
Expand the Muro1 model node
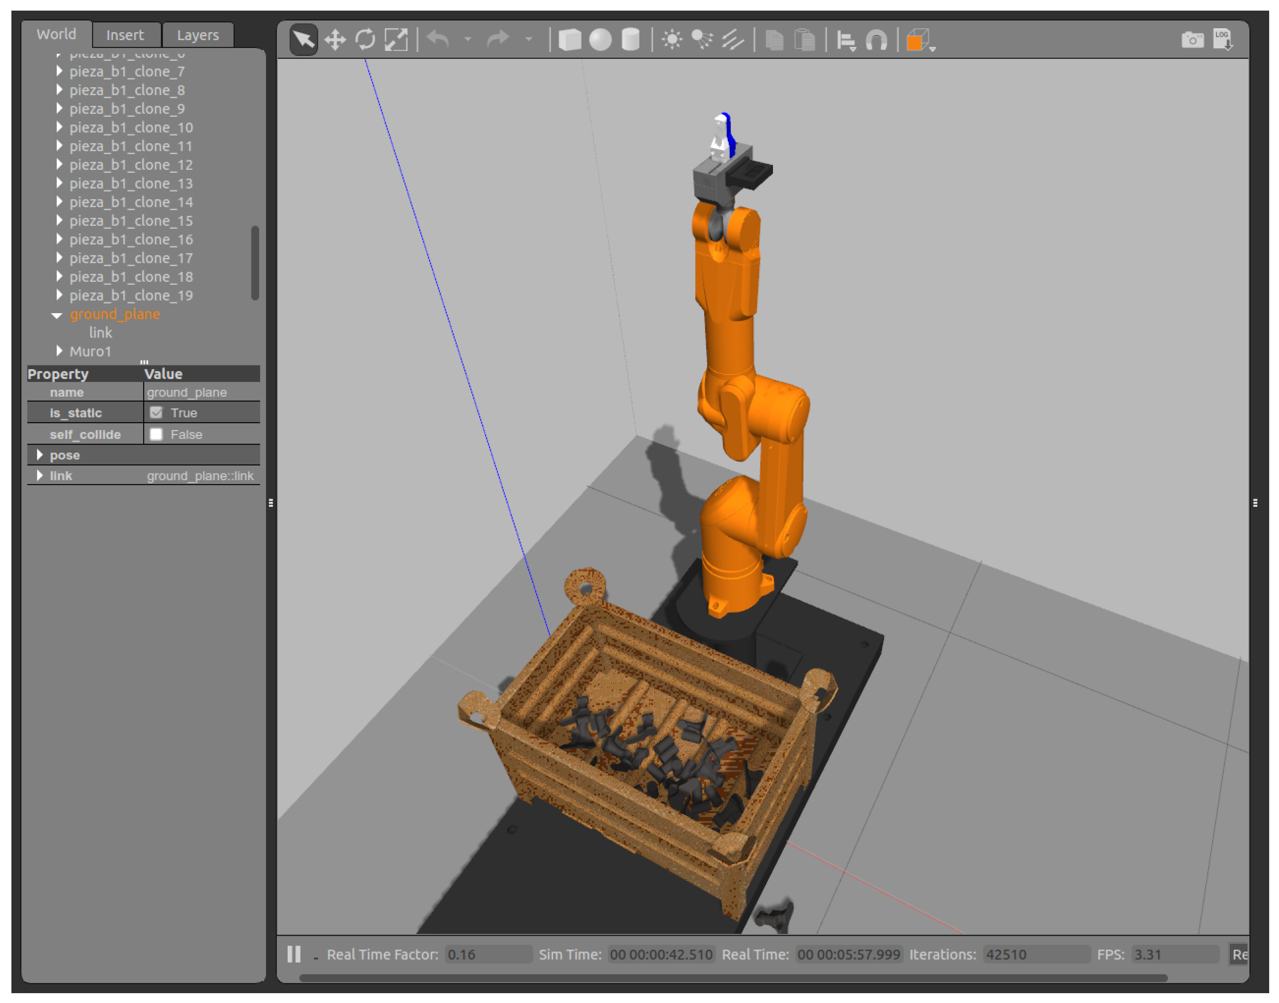(59, 350)
